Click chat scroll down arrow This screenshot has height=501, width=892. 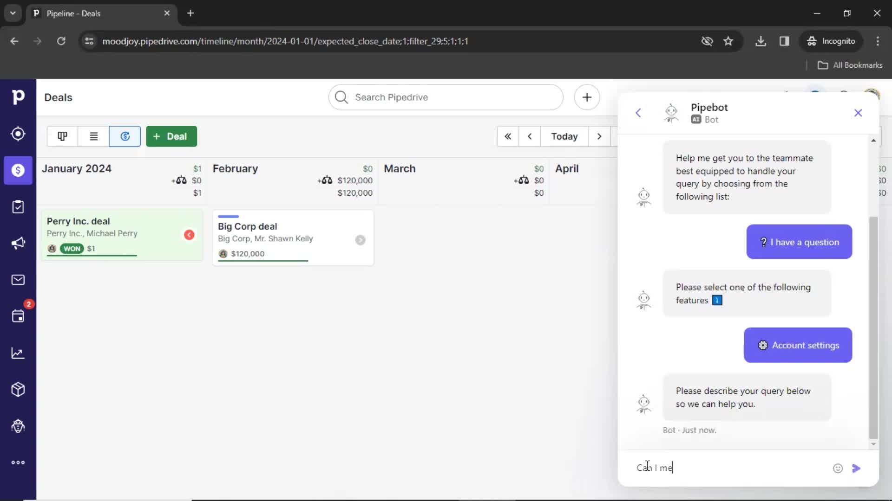coord(873,444)
